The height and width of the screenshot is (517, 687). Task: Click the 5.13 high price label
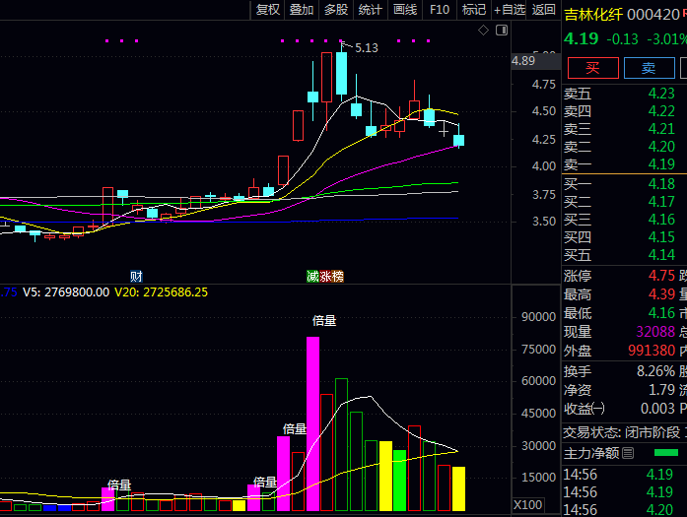367,47
